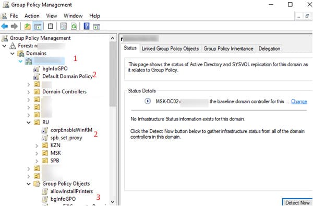The width and height of the screenshot is (313, 206).
Task: Open the Action menu
Action: (x=32, y=16)
